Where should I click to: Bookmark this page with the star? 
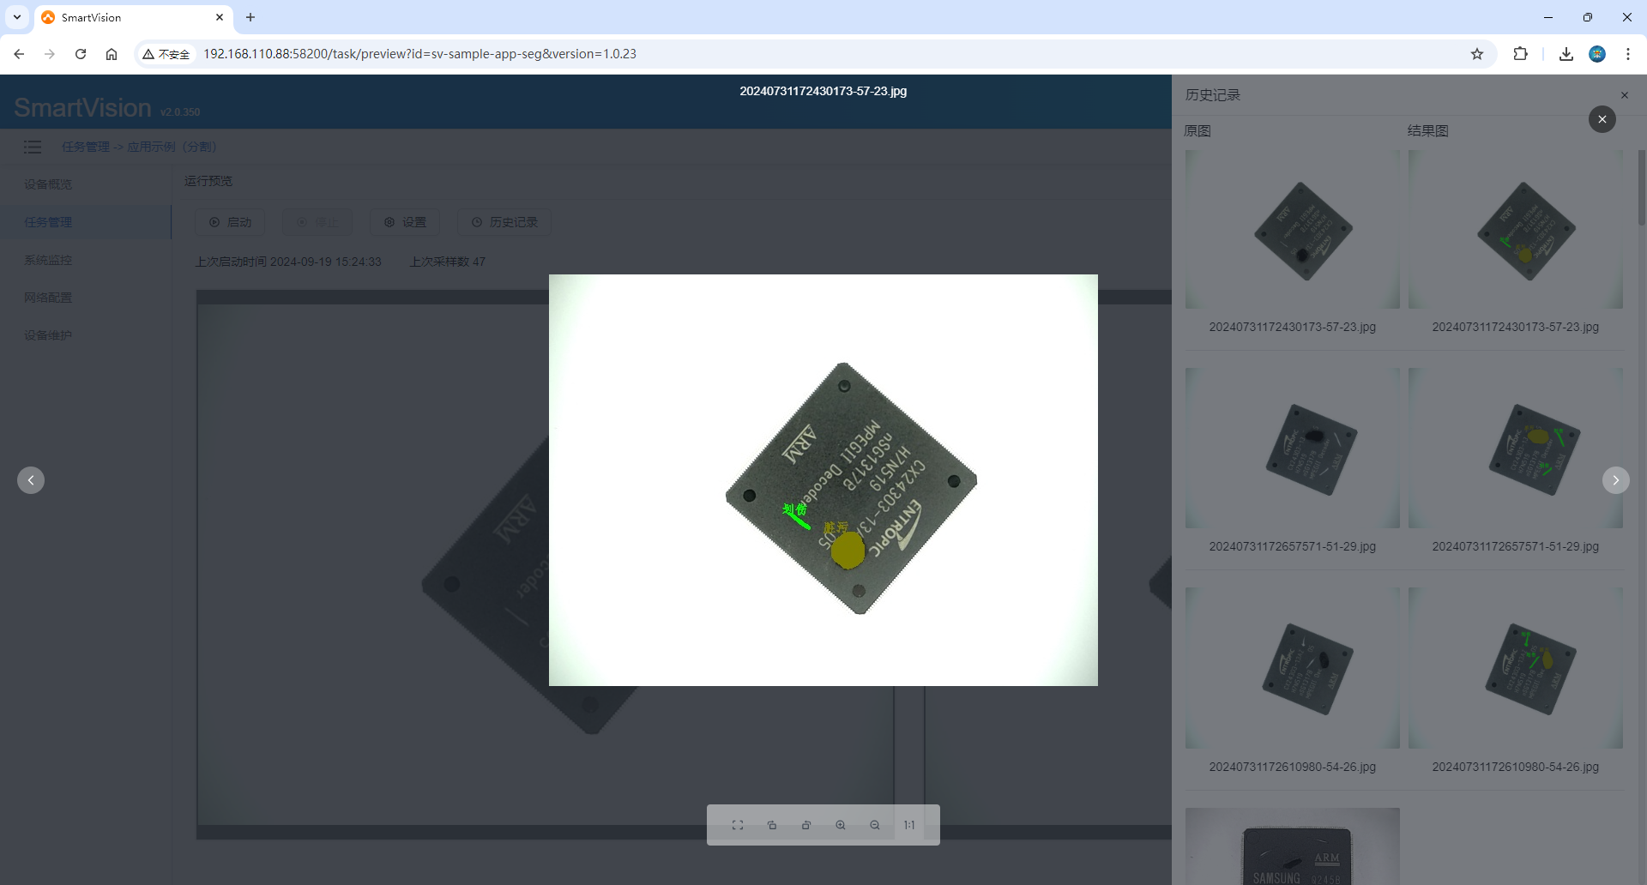click(1477, 54)
